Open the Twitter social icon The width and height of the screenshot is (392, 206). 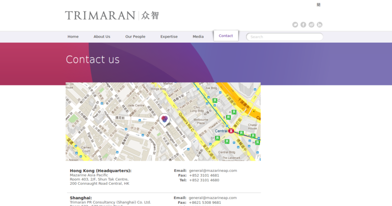295,25
